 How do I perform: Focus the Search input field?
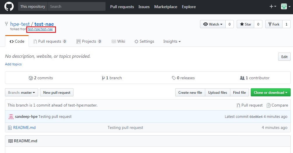coord(77,6)
